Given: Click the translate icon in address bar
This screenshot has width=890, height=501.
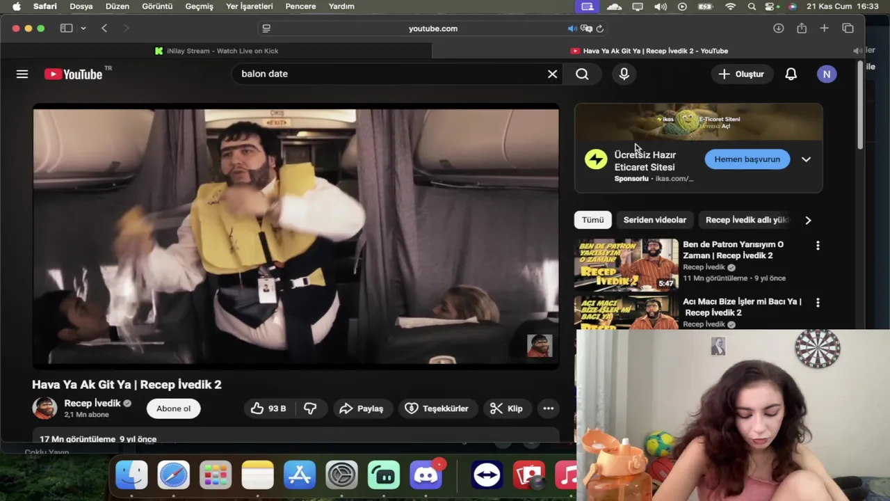Looking at the screenshot, I should click(586, 29).
